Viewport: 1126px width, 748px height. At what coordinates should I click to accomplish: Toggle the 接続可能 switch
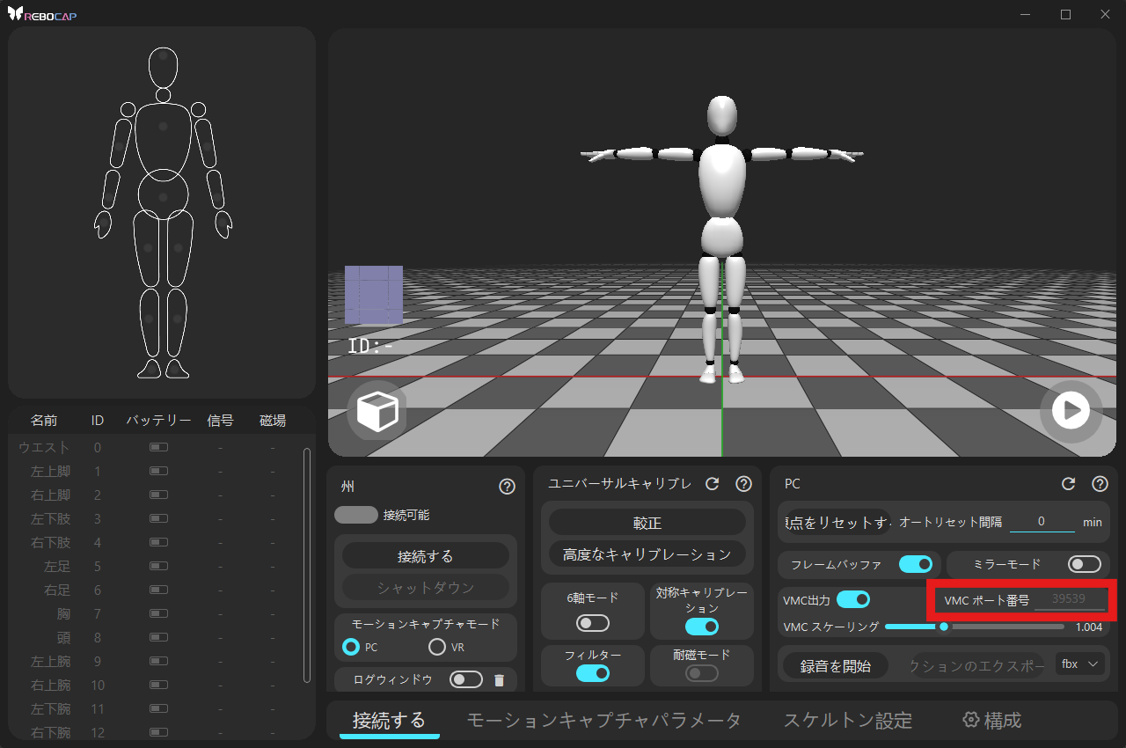coord(356,515)
